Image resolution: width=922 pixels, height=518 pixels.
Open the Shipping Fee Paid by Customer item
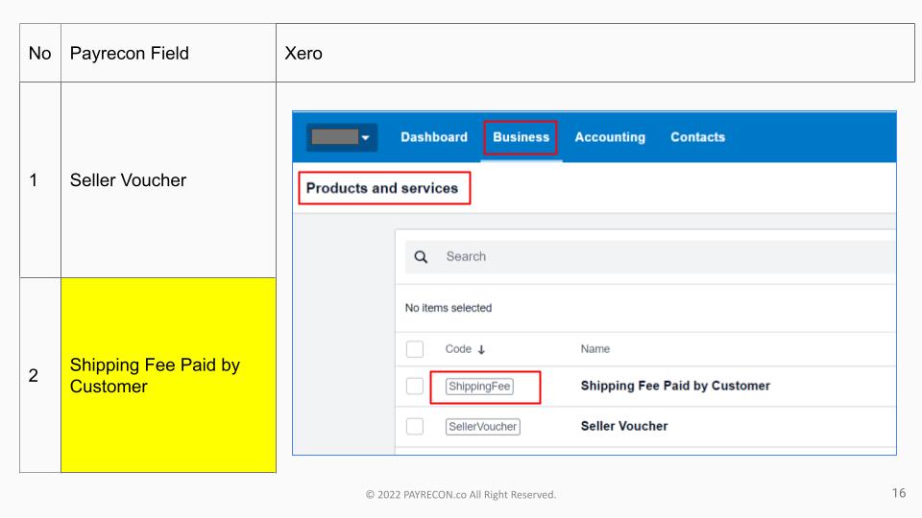[675, 386]
